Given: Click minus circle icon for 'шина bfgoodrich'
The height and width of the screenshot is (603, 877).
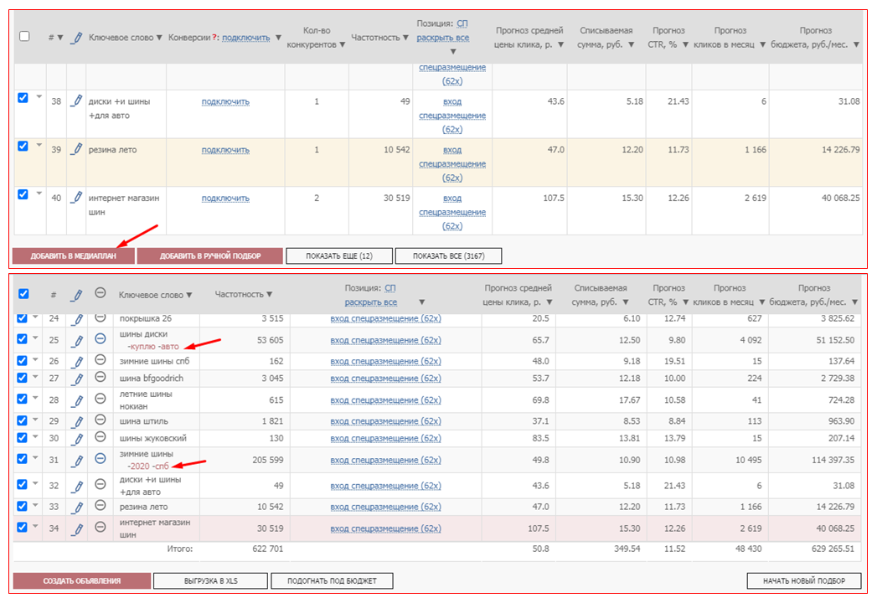Looking at the screenshot, I should [100, 378].
